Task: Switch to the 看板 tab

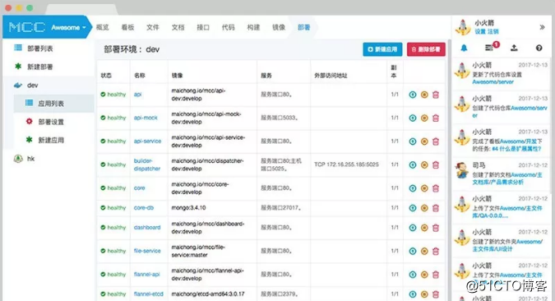Action: point(127,27)
